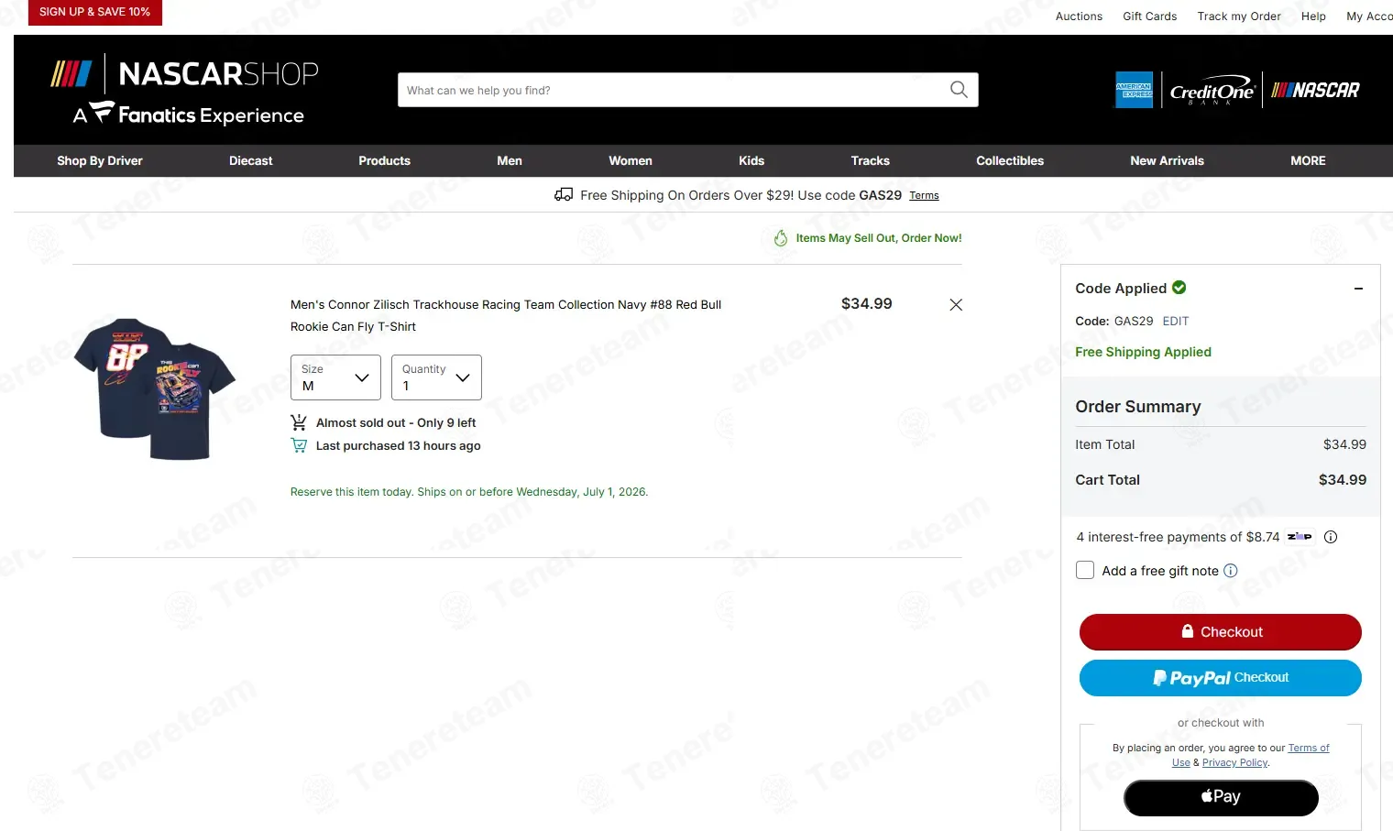
Task: Open the Privacy Policy link
Action: point(1235,762)
